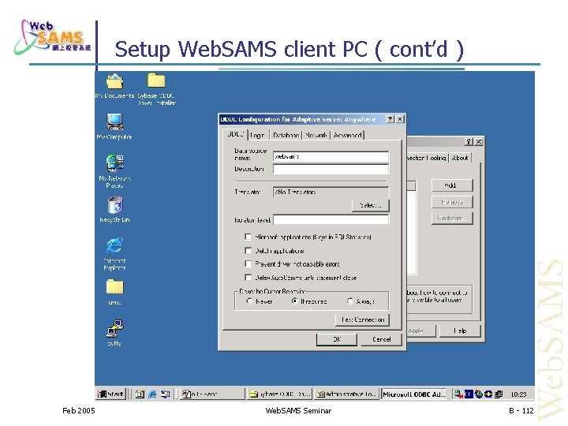Open the Recycle Bin icon
The image size is (568, 426).
pos(114,210)
